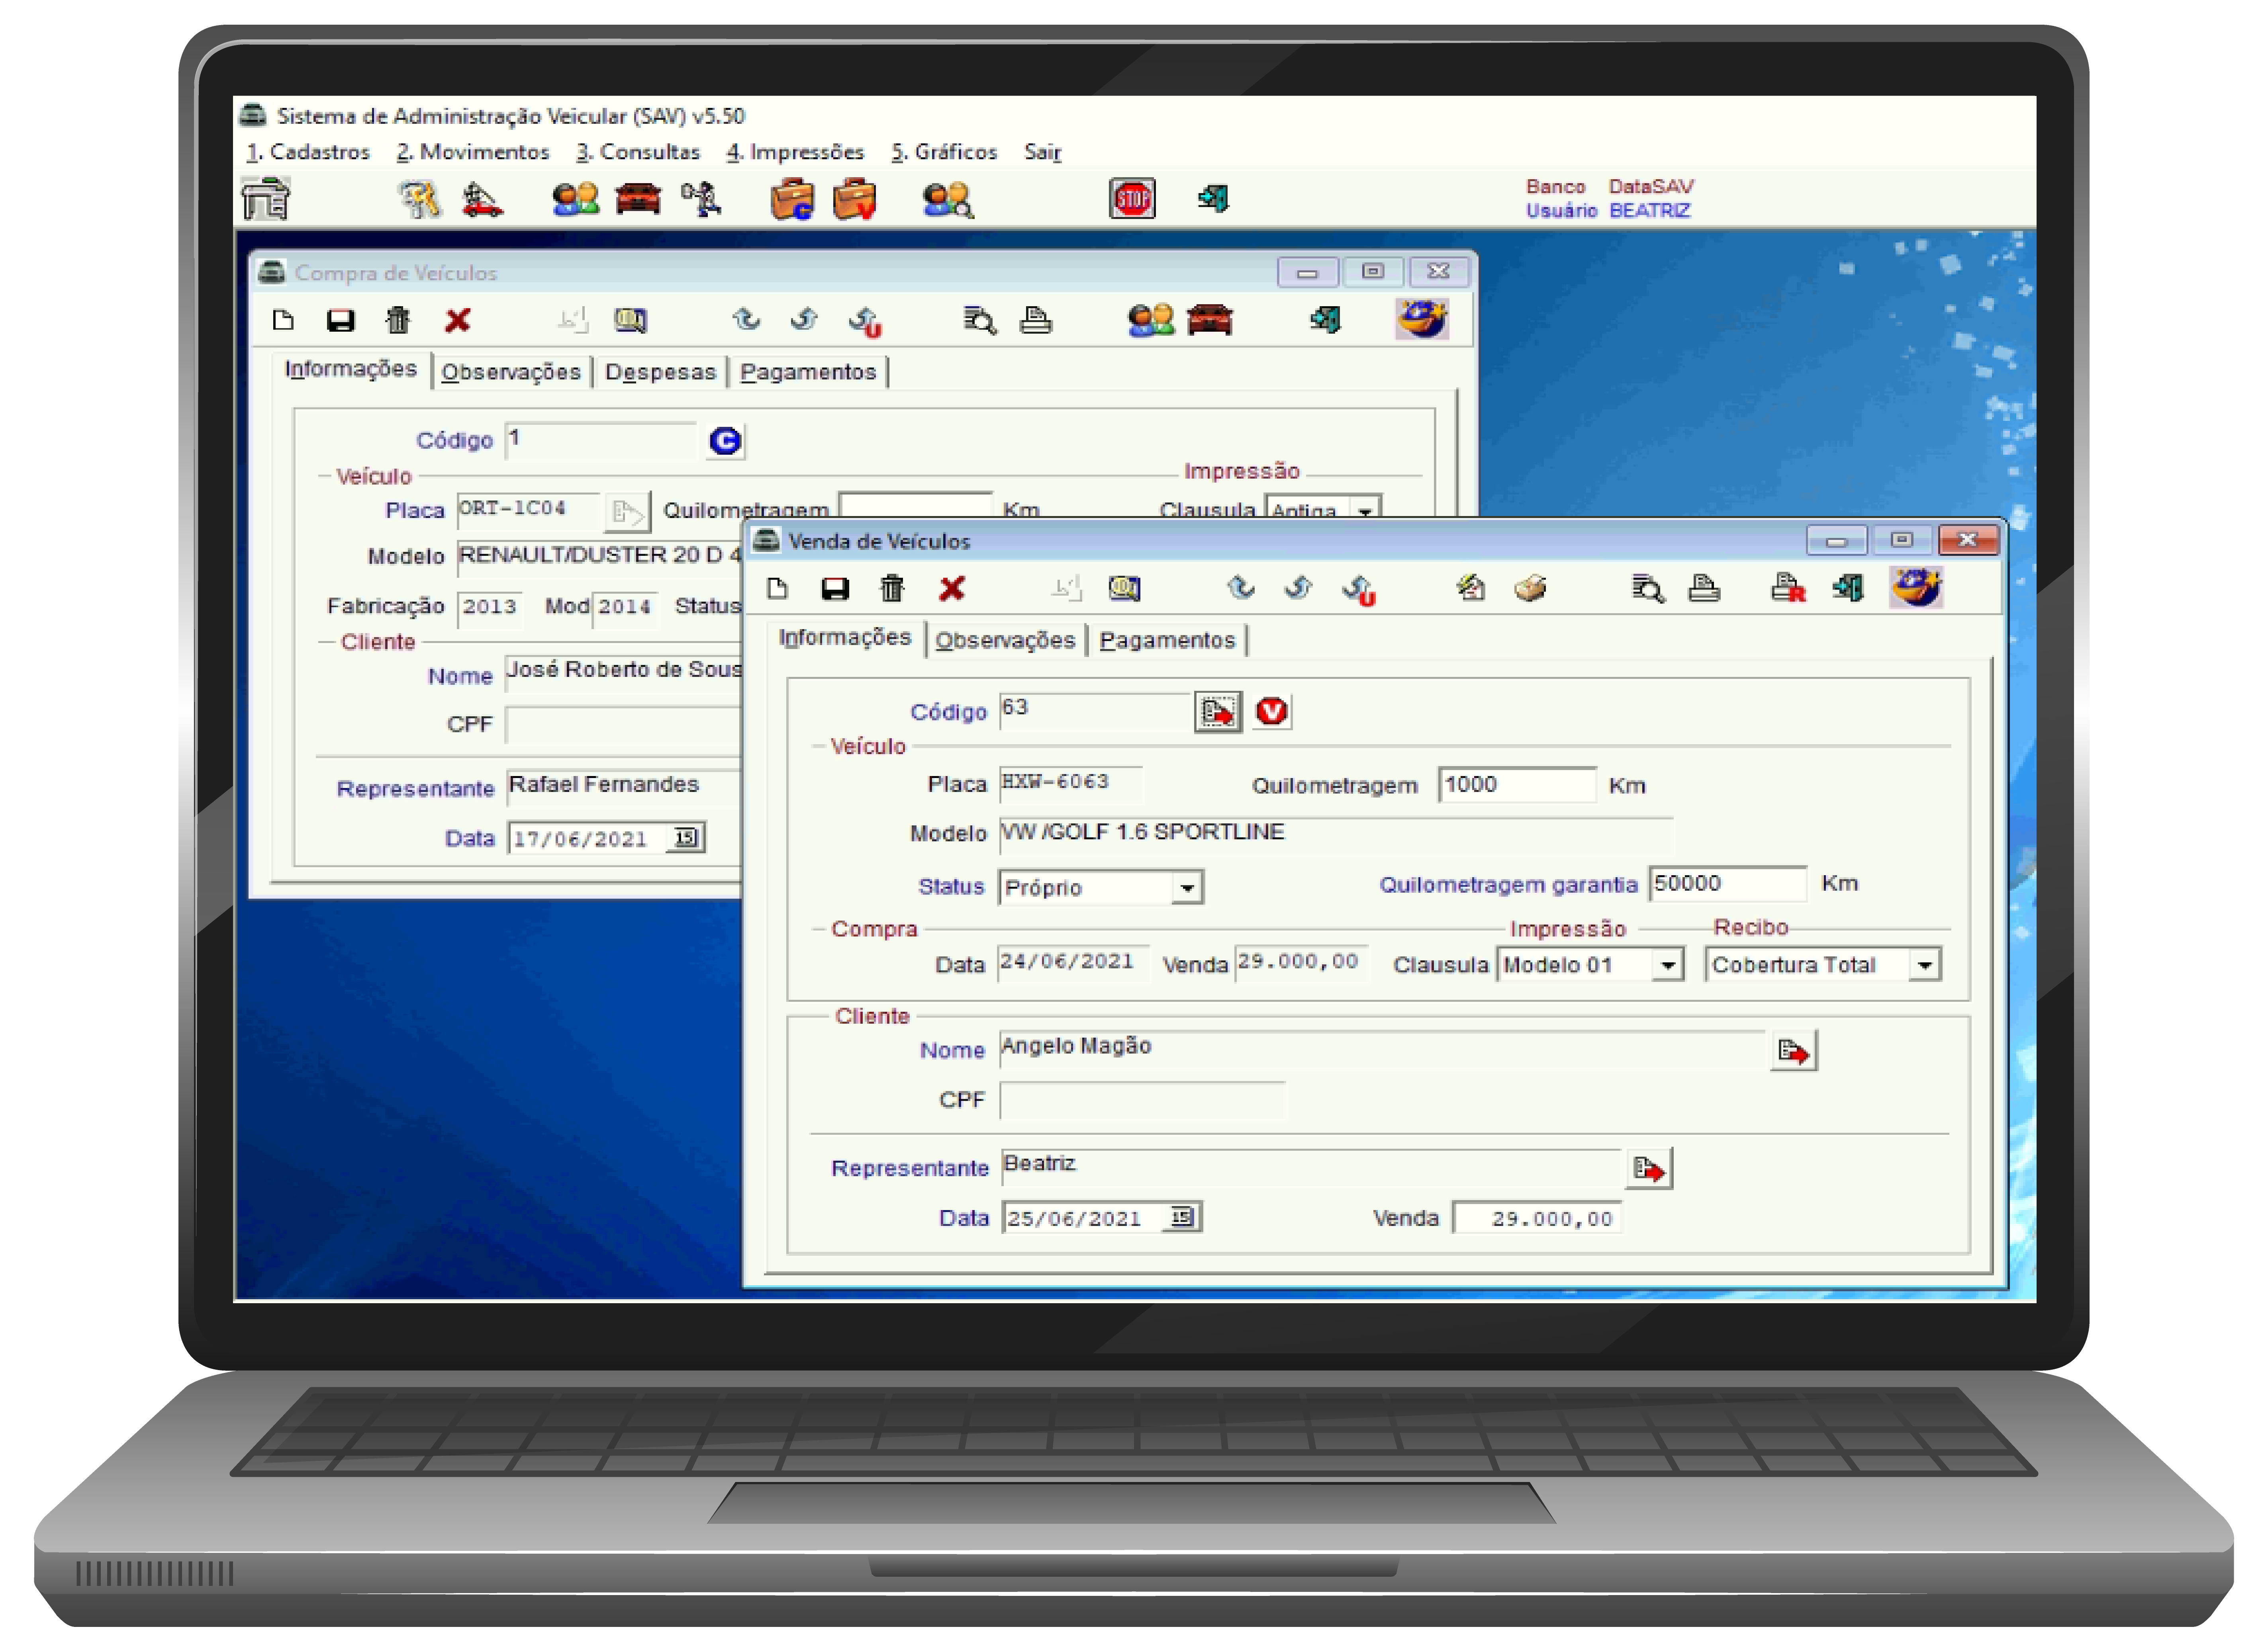Click the magnifier search icon in Venda de Veículos
This screenshot has width=2268, height=1652.
point(1648,588)
